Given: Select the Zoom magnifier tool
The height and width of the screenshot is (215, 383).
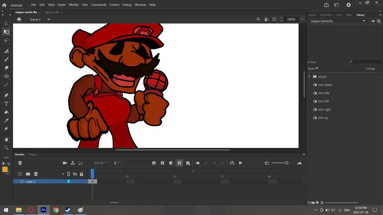Looking at the screenshot, I should pos(6,148).
